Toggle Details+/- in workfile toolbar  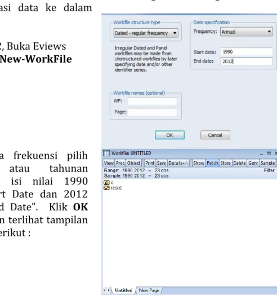[178, 163]
